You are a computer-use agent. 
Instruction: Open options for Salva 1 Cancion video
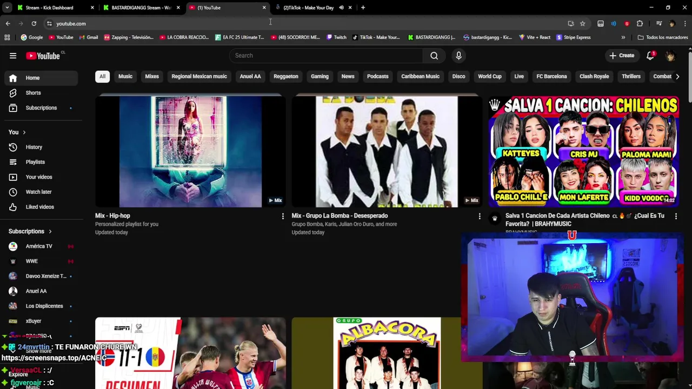coord(676,216)
